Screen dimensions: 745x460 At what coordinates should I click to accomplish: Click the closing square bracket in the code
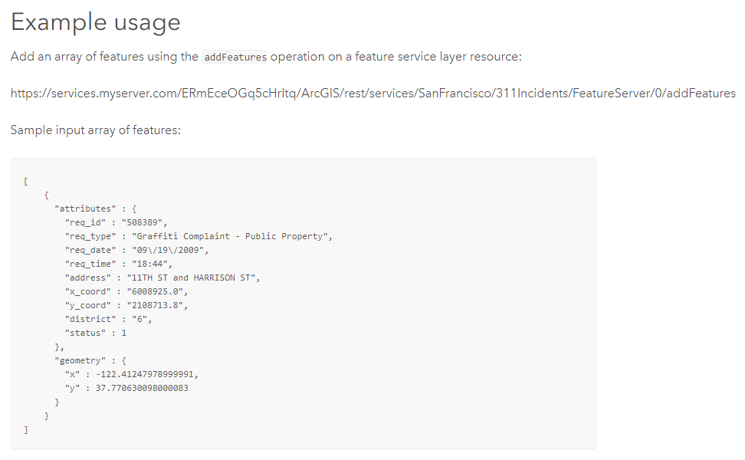[x=25, y=429]
